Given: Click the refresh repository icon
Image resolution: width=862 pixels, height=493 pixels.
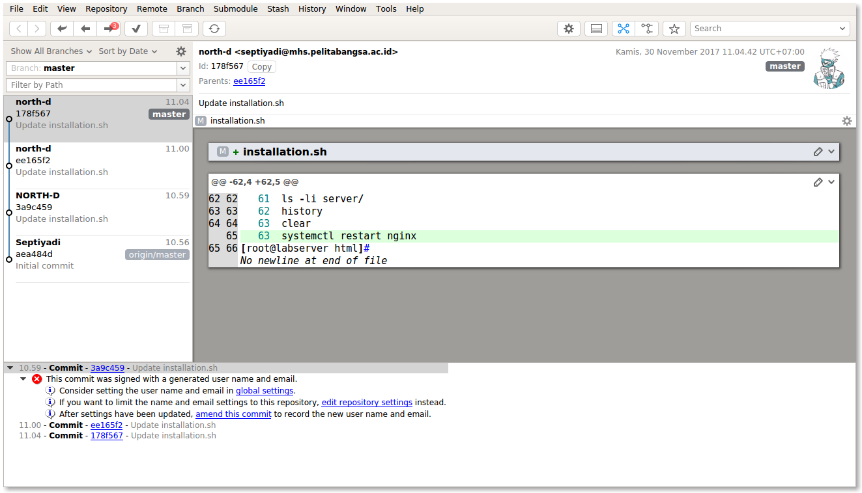Looking at the screenshot, I should 214,28.
